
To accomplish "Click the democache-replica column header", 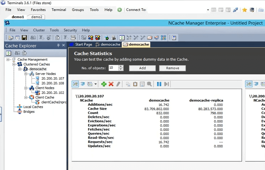I will tap(206, 100).
